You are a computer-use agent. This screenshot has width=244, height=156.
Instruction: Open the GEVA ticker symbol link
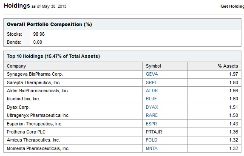click(152, 74)
